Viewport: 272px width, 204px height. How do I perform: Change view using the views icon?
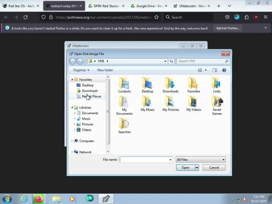[x=200, y=70]
